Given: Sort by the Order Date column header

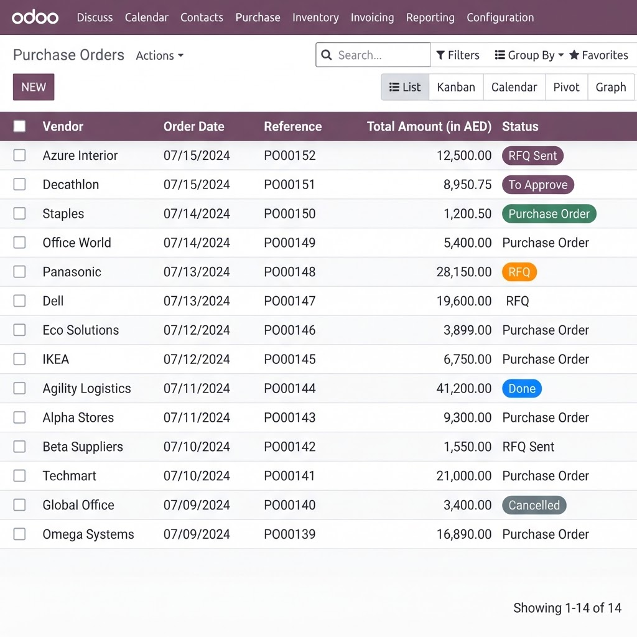Looking at the screenshot, I should pos(194,126).
